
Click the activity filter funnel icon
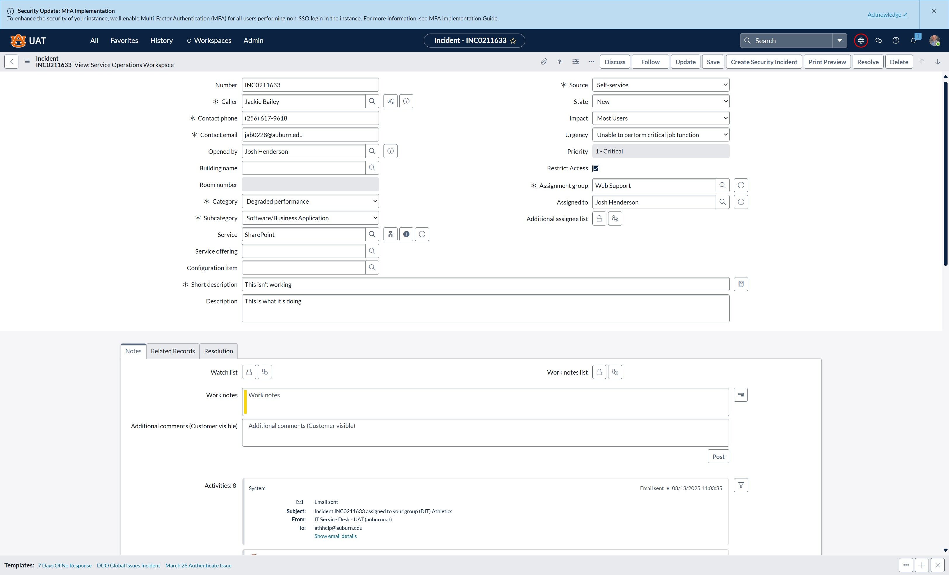(x=741, y=485)
